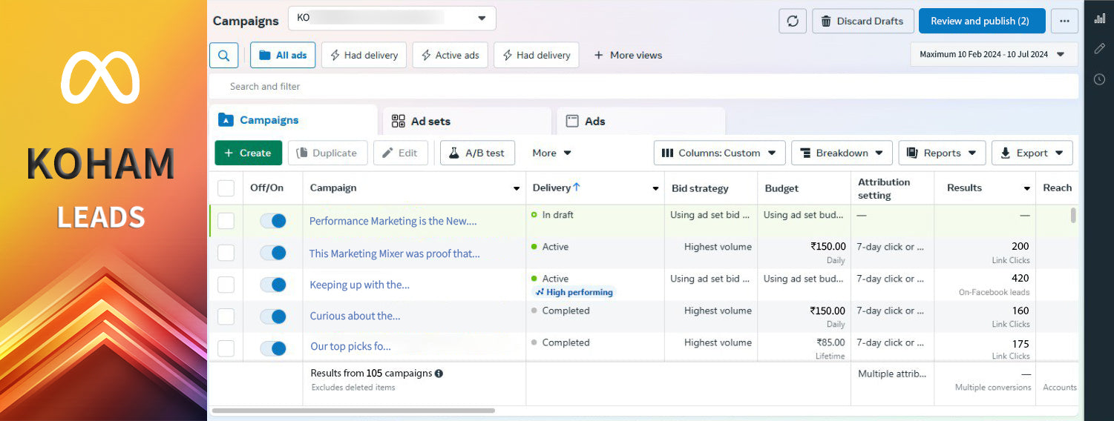This screenshot has width=1114, height=421.
Task: Expand the Columns: Custom dropdown
Action: pyautogui.click(x=719, y=153)
